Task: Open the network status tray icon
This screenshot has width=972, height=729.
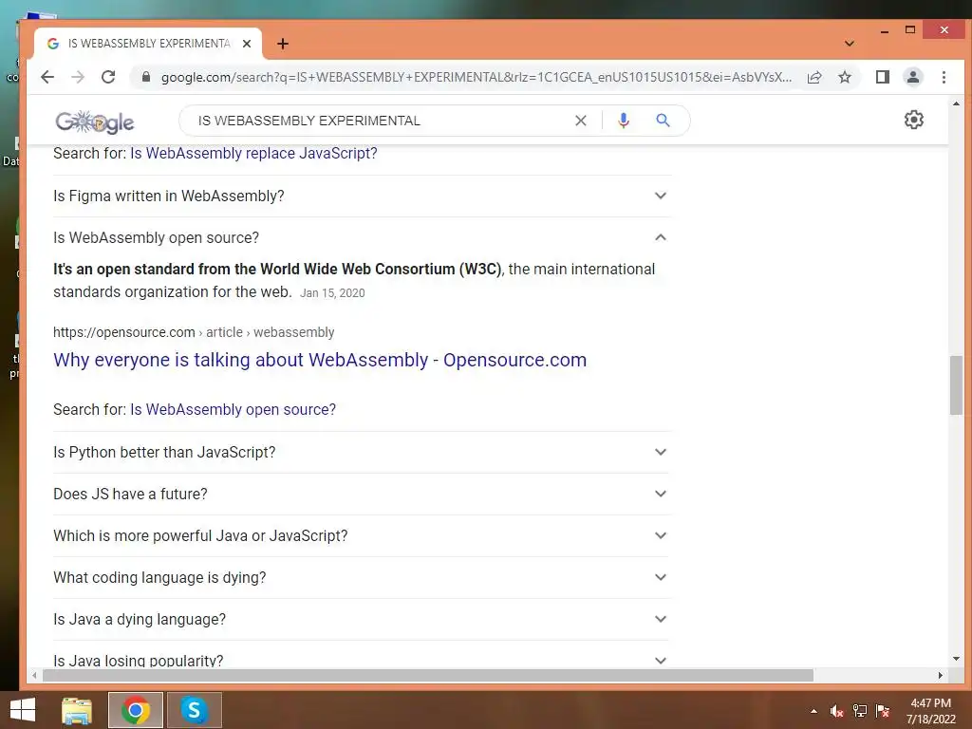Action: pyautogui.click(x=860, y=711)
